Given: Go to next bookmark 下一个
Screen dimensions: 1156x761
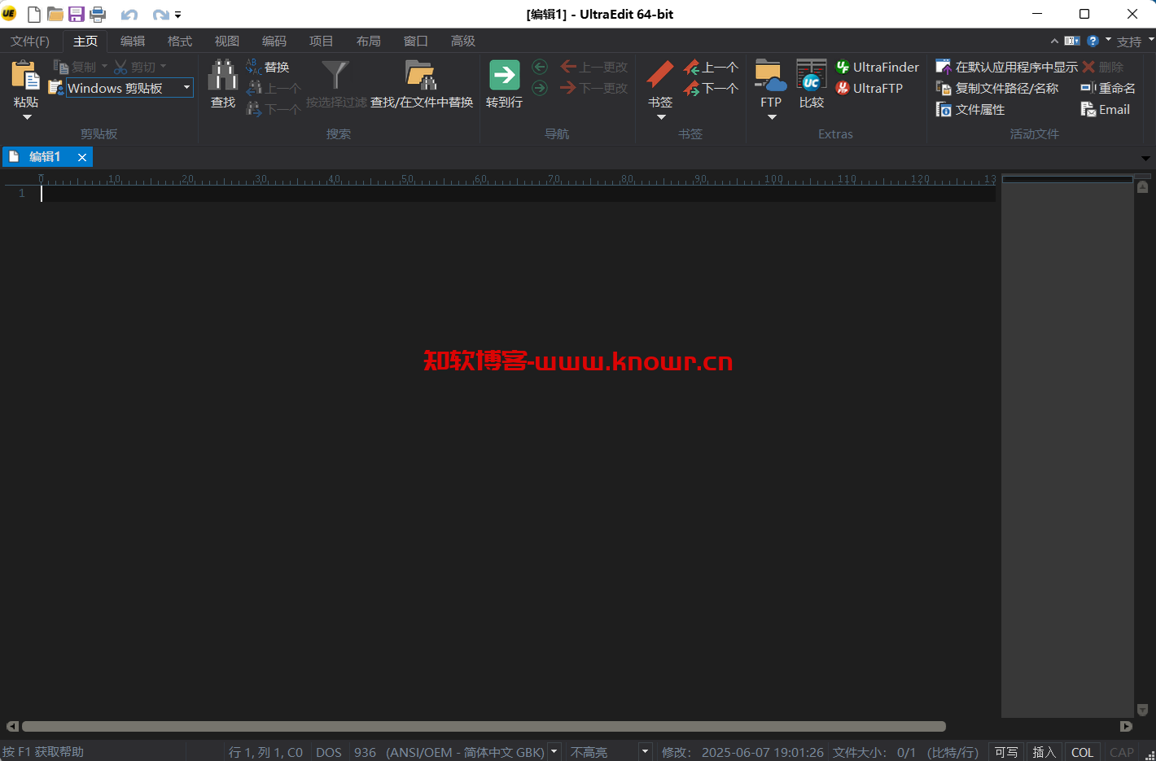Looking at the screenshot, I should [x=711, y=88].
